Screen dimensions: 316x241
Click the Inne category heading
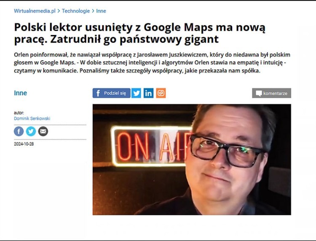coord(20,93)
